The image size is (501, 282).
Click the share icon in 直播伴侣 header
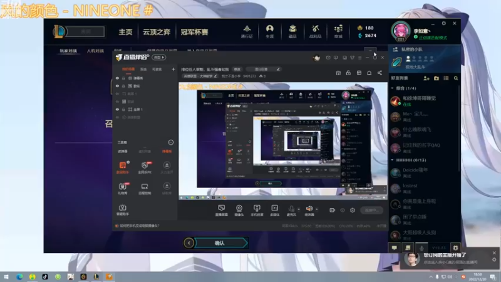tap(380, 73)
